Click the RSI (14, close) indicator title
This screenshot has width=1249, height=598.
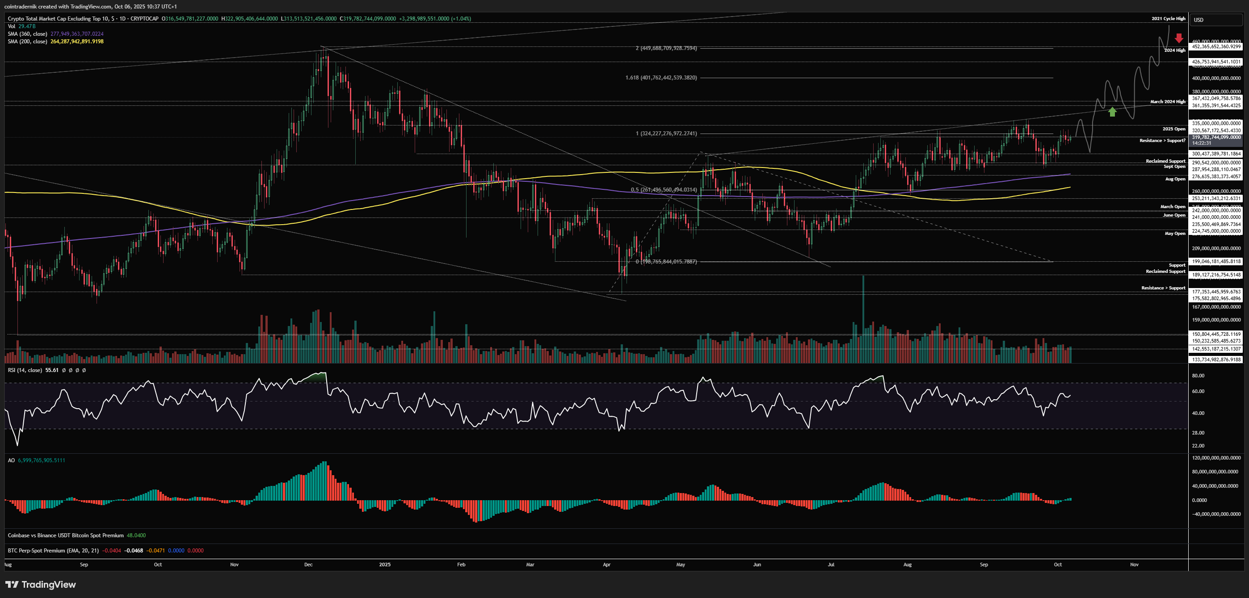tap(25, 370)
